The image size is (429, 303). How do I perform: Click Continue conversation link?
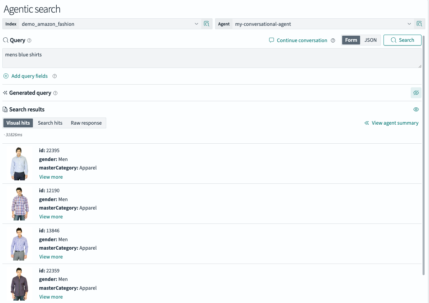pos(301,40)
